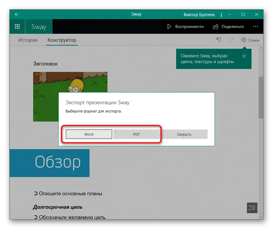Image resolution: width=273 pixels, height=229 pixels.
Task: Open the Стили styles panel
Action: (250, 40)
